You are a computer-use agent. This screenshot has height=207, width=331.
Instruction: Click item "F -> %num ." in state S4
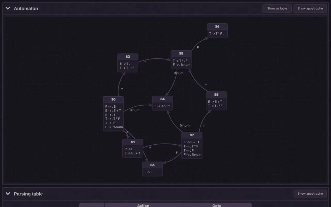pos(163,106)
